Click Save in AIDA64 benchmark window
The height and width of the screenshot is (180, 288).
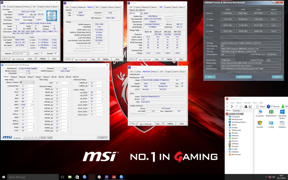click(x=210, y=77)
